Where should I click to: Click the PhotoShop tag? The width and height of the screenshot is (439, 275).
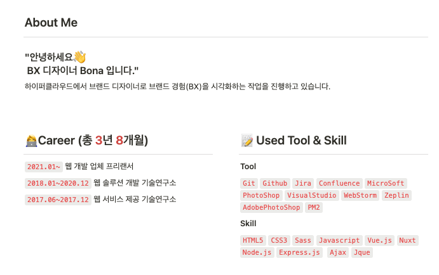pyautogui.click(x=261, y=195)
